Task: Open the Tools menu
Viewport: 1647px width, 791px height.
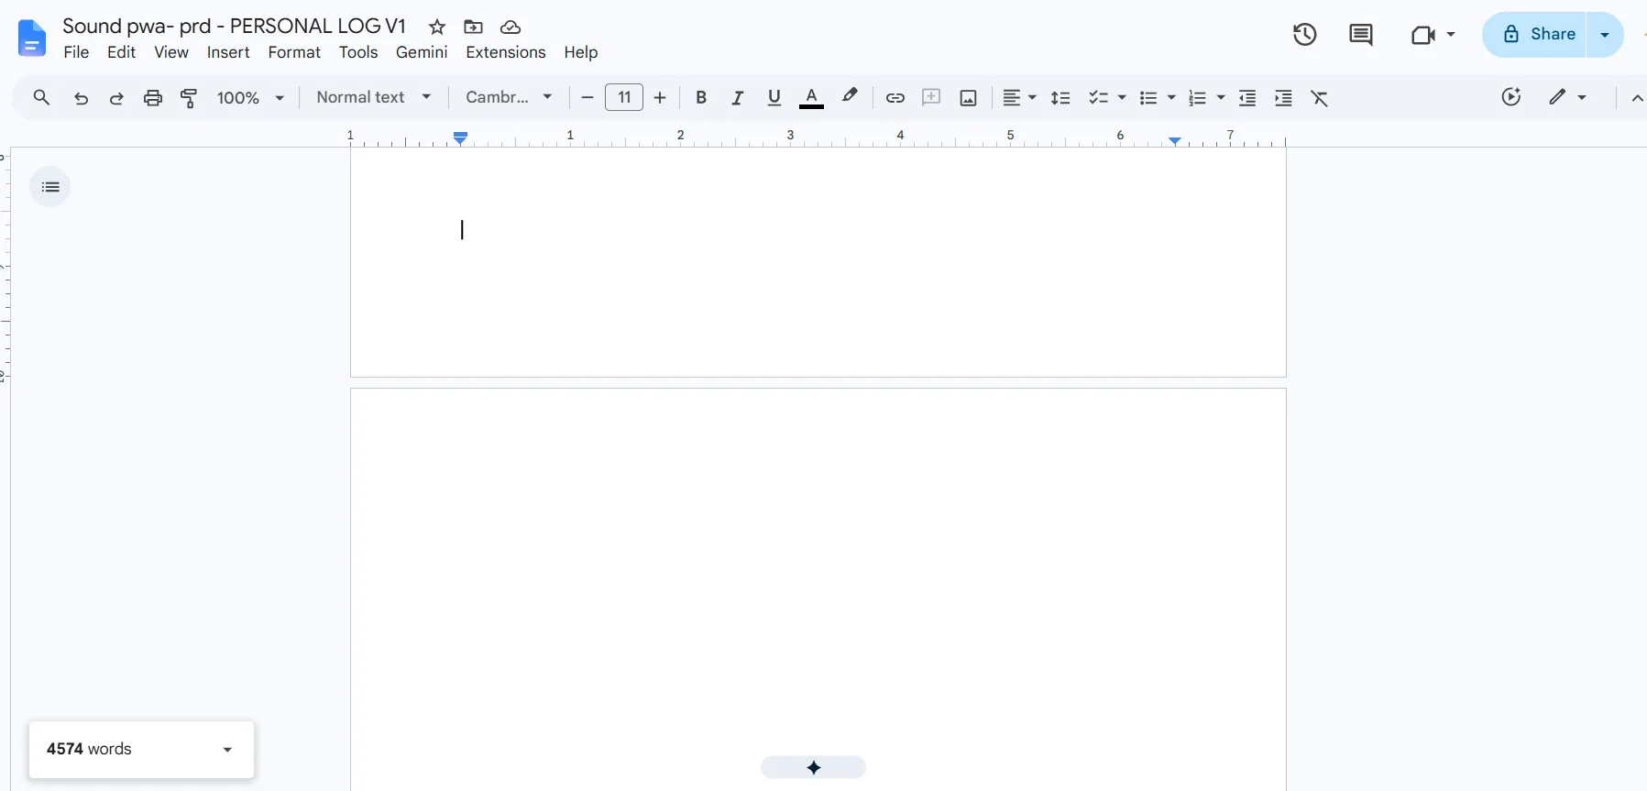Action: click(x=358, y=52)
